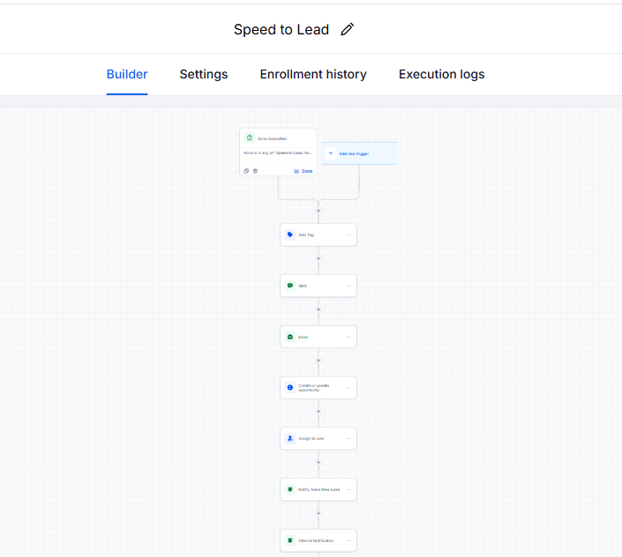This screenshot has height=557, width=622.
Task: Open Internal Notification three-dot menu
Action: pos(348,540)
